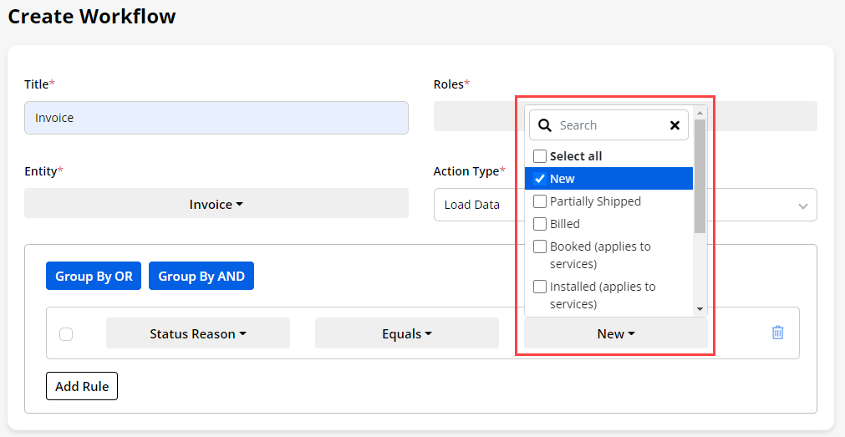The height and width of the screenshot is (437, 845).
Task: Click the Group By OR button
Action: click(94, 277)
